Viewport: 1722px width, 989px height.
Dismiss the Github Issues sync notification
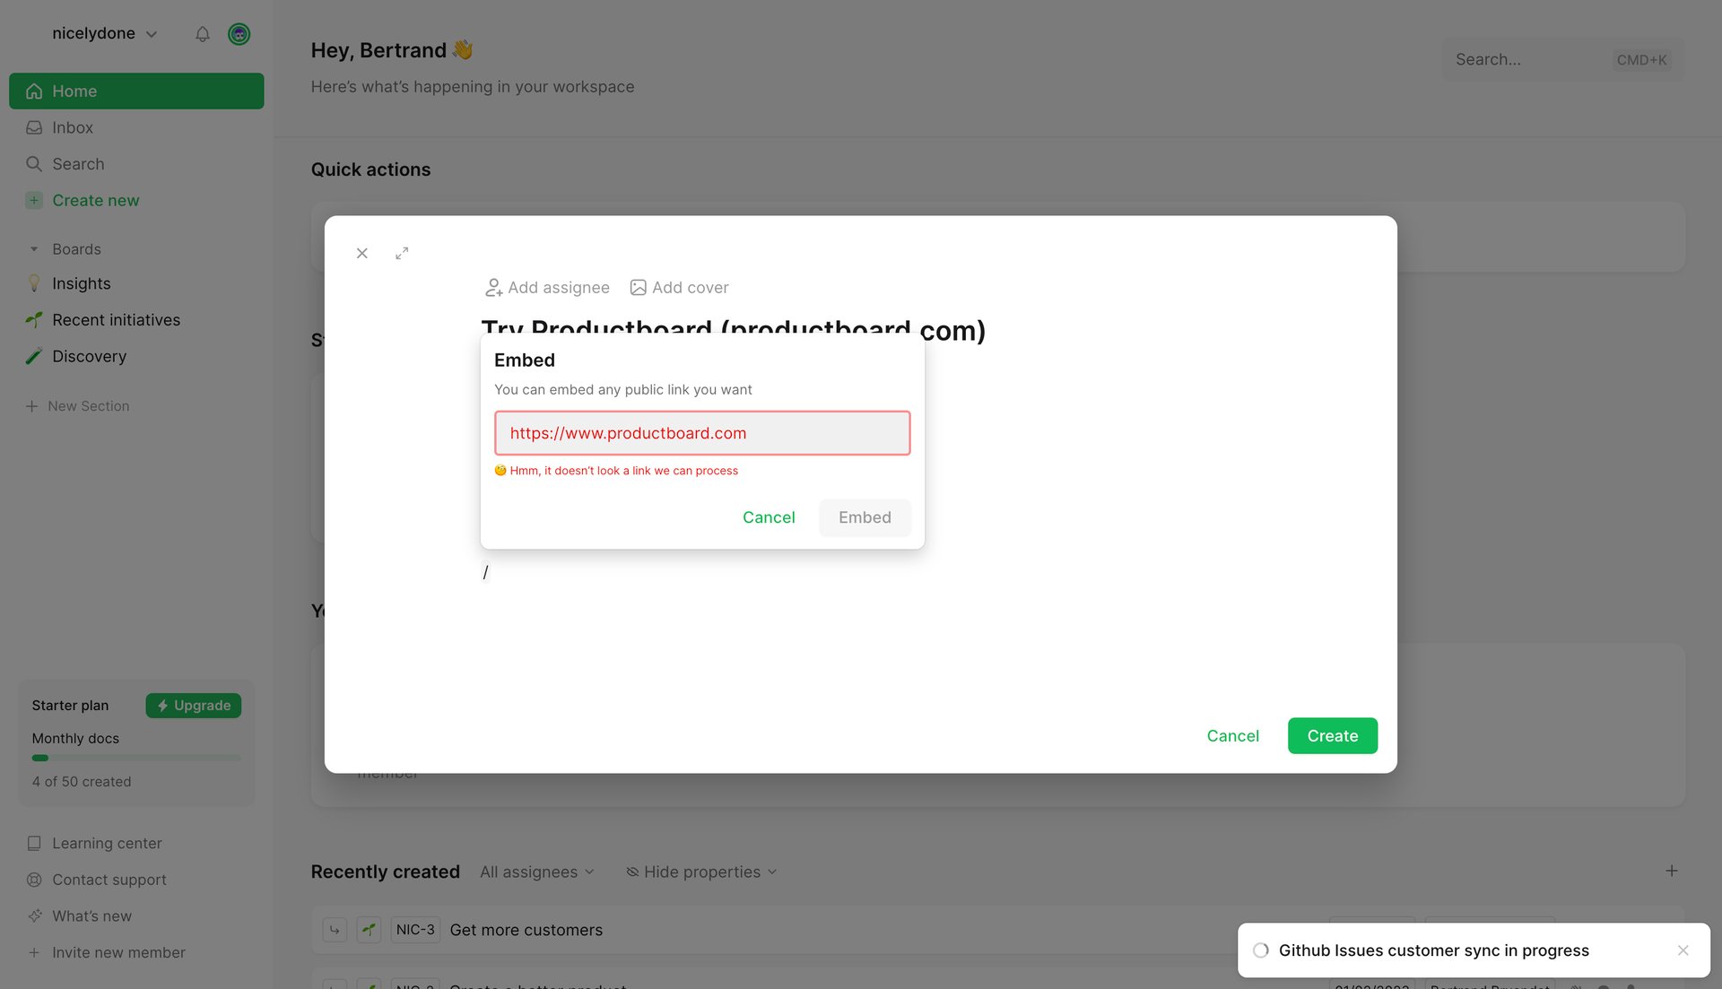coord(1683,950)
